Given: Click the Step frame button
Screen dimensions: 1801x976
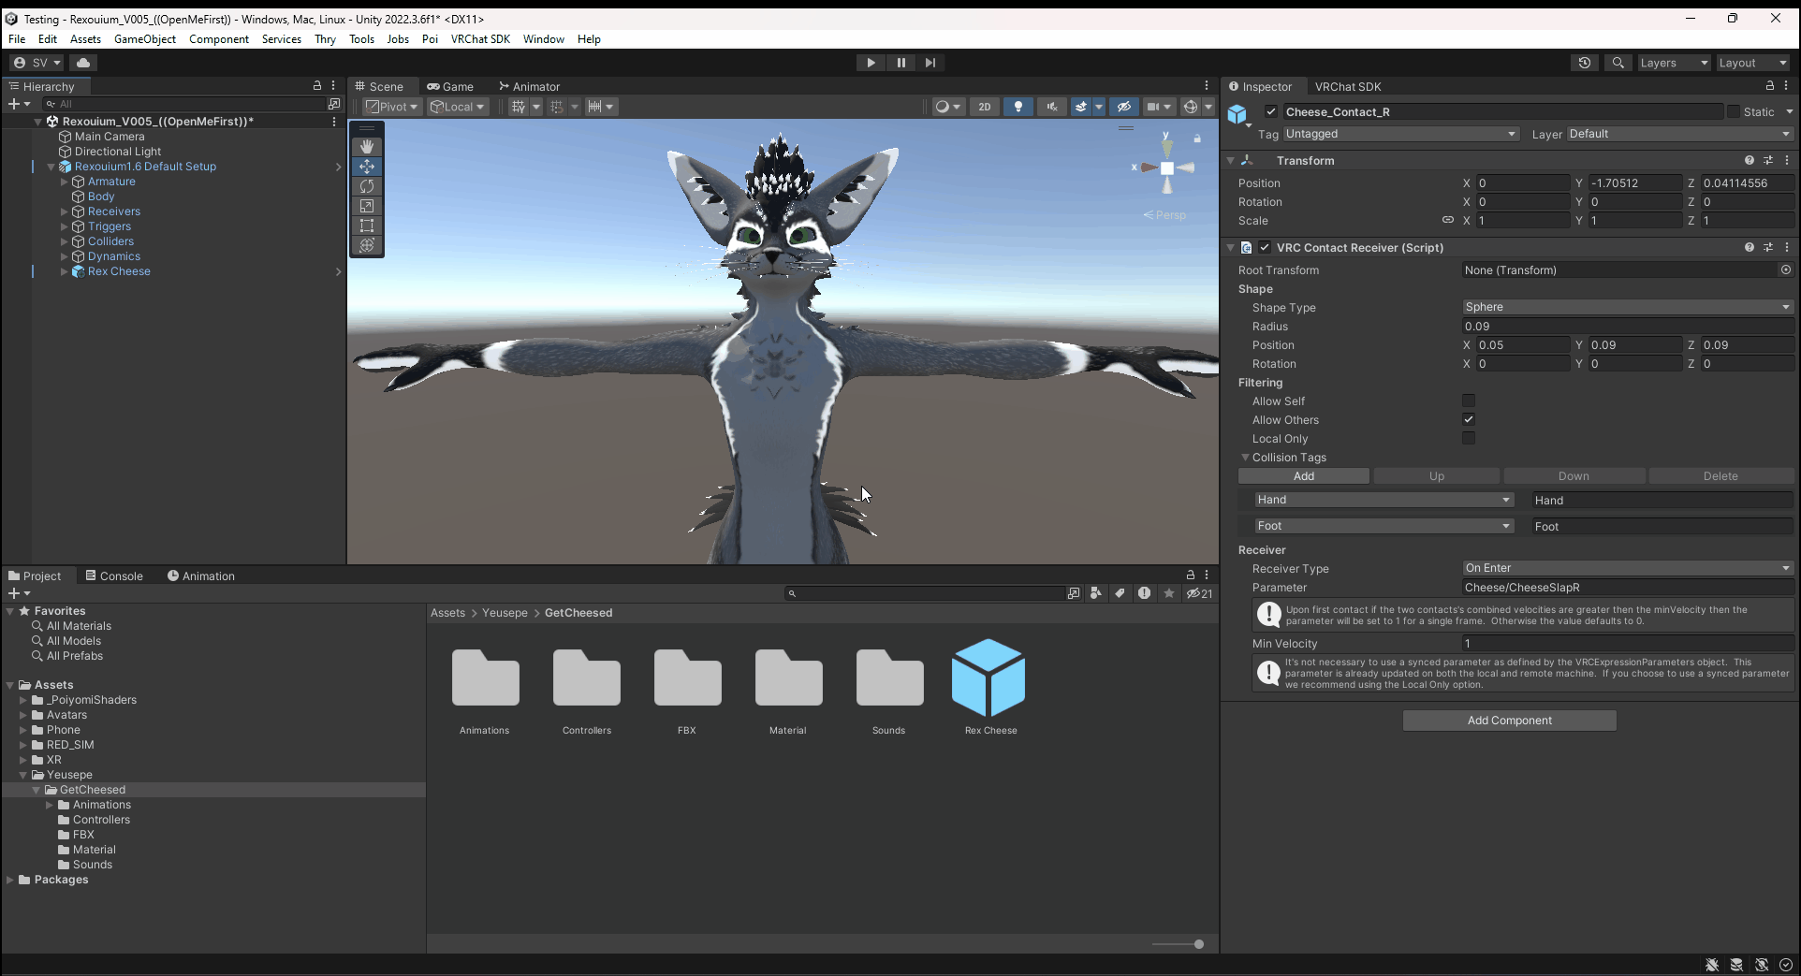Looking at the screenshot, I should tap(930, 63).
